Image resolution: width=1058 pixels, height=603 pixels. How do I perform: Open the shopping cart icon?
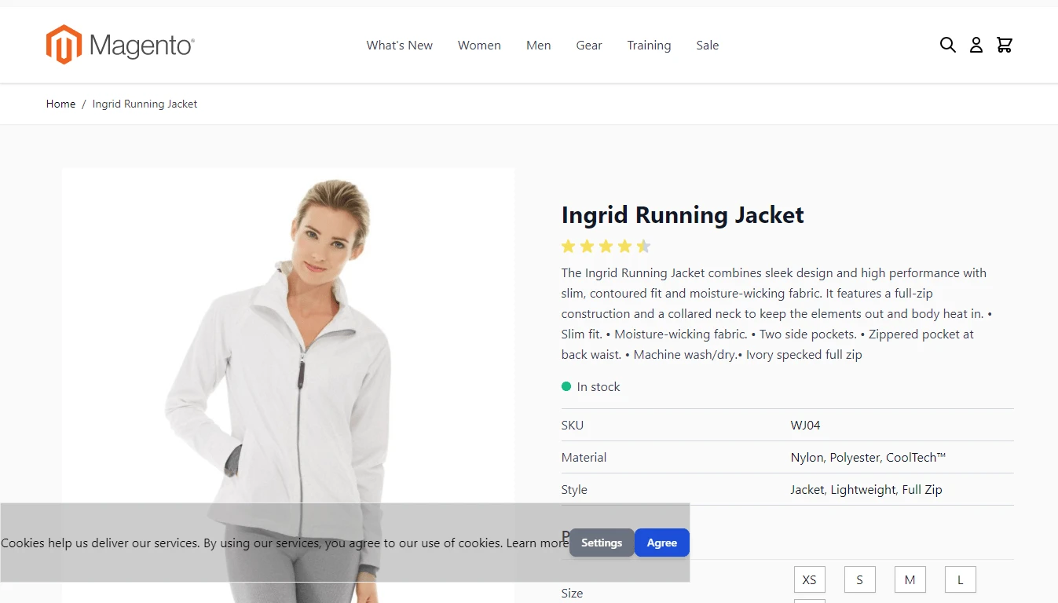click(1004, 46)
